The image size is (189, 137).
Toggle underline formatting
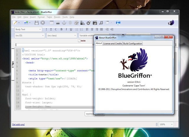coord(71,30)
